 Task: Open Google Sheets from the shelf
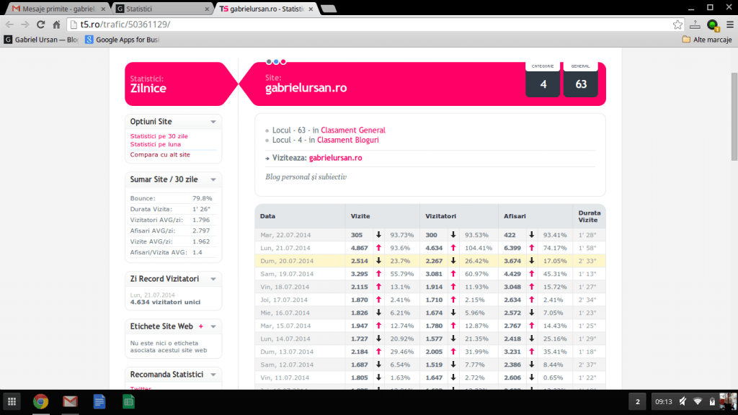[128, 402]
